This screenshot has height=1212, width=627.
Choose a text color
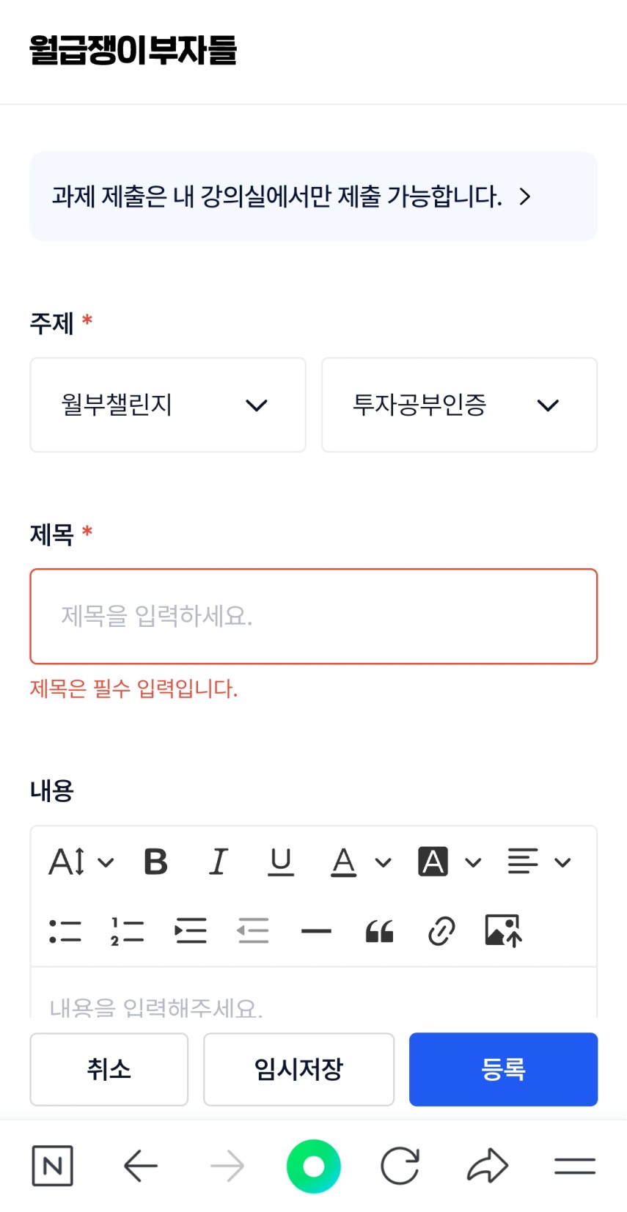360,862
